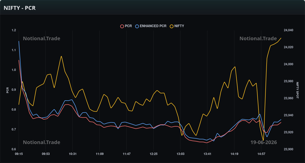Click the 14:57 time axis label
305x163 pixels.
point(261,154)
